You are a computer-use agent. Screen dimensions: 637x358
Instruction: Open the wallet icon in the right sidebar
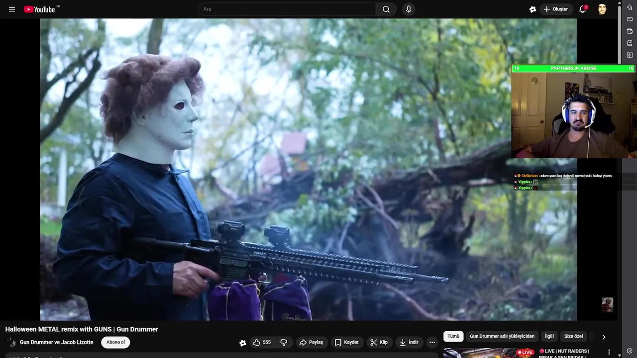(x=630, y=31)
